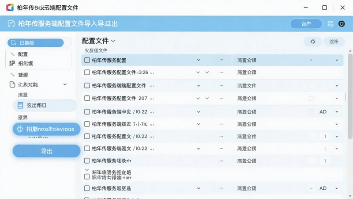The height and width of the screenshot is (199, 353).
Task: Click the settings icon button above the file list
Action: click(x=313, y=42)
